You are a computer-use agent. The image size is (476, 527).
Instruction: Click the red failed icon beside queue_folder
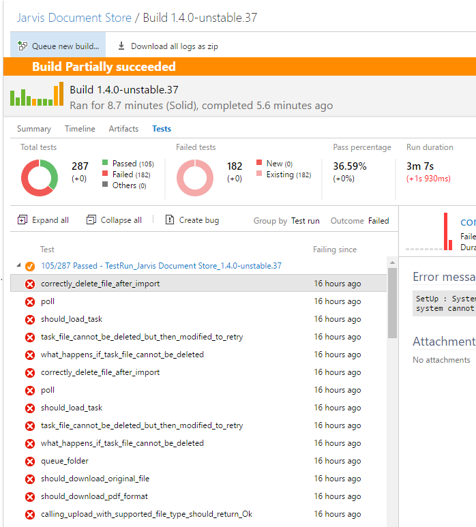(30, 461)
